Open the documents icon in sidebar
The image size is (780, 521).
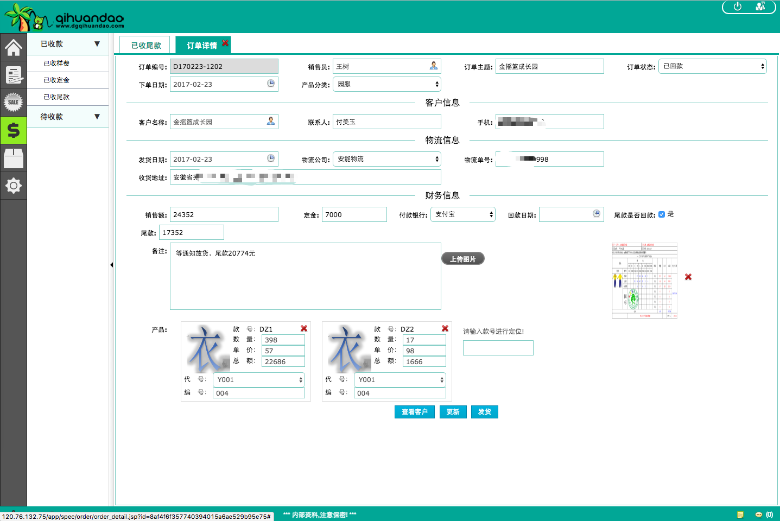pos(14,74)
